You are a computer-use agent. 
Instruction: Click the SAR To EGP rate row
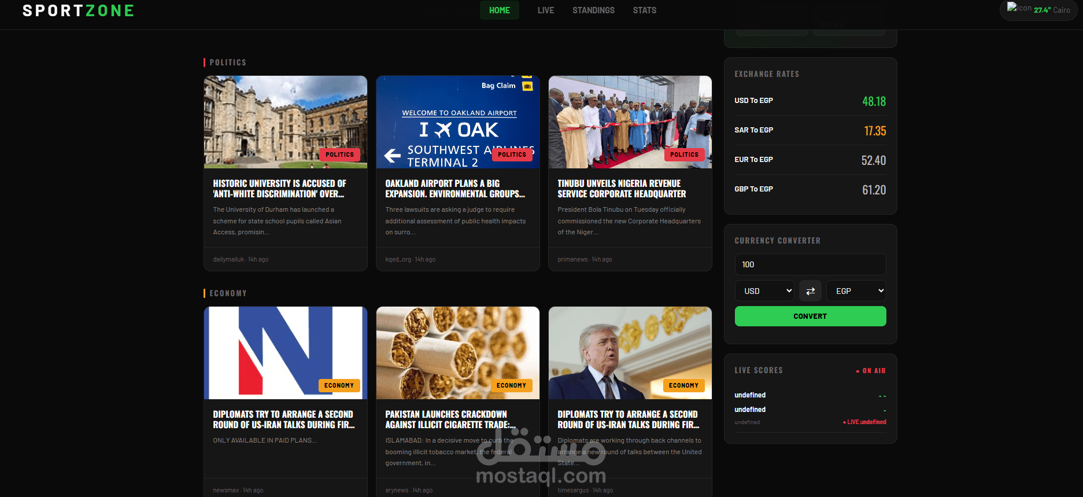click(x=810, y=130)
